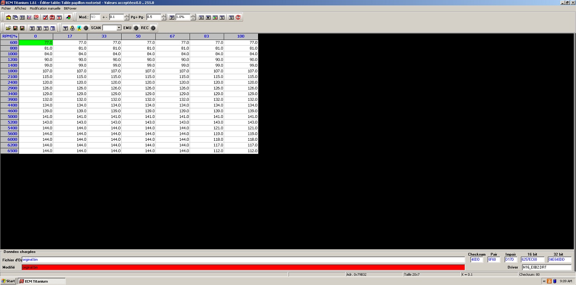This screenshot has width=576, height=285.
Task: Decrease the Pg+ Pg- value of 0.5
Action: click(x=164, y=19)
